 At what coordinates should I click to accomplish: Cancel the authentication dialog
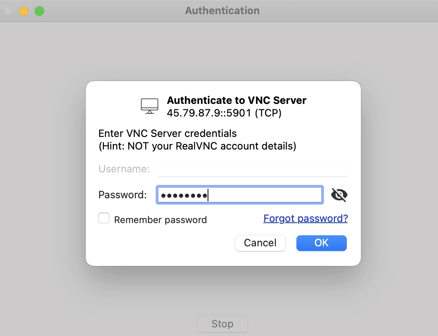pyautogui.click(x=260, y=243)
